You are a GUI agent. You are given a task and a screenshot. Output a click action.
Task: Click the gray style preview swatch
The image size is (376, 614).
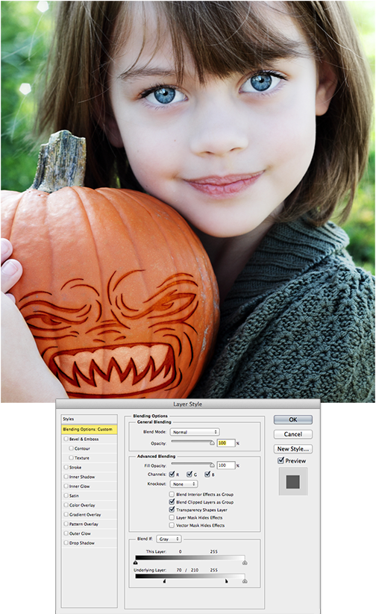293,482
